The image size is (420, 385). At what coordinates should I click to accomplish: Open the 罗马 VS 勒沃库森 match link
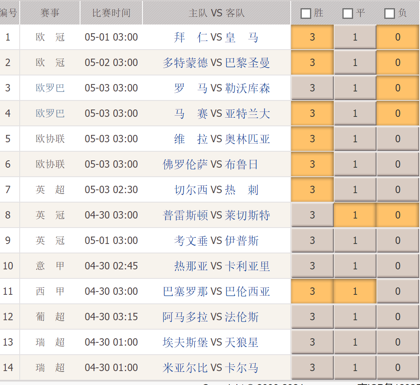click(222, 88)
